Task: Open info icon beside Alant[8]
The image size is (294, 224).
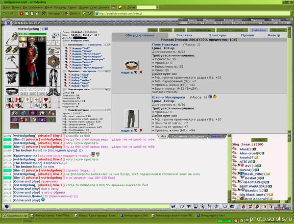Action: point(254,149)
